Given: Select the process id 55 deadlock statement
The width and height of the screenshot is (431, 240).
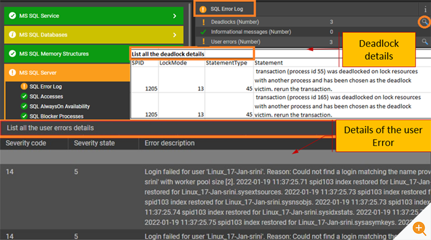Looking at the screenshot, I should 336,80.
